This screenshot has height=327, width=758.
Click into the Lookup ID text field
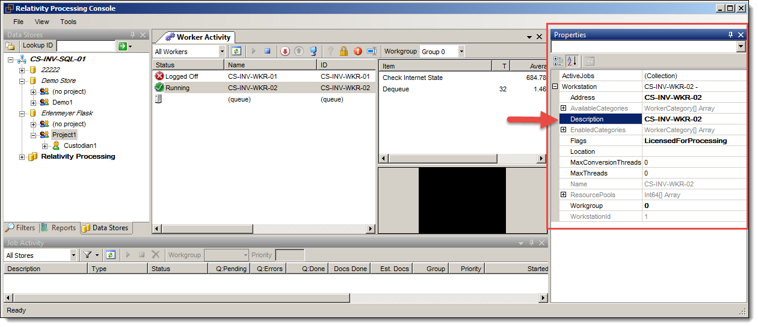pos(85,46)
